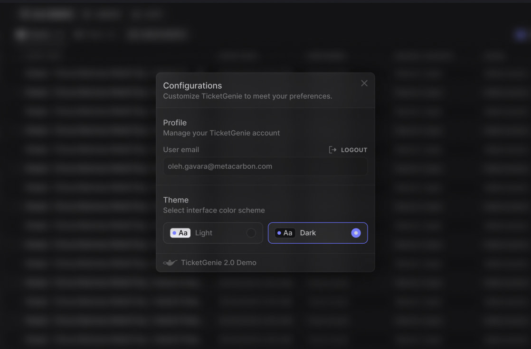
Task: Click the Light theme Aa preview badge
Action: pyautogui.click(x=180, y=233)
